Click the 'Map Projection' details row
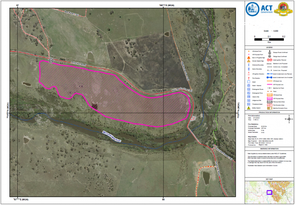The width and height of the screenshot is (295, 205). [260, 141]
